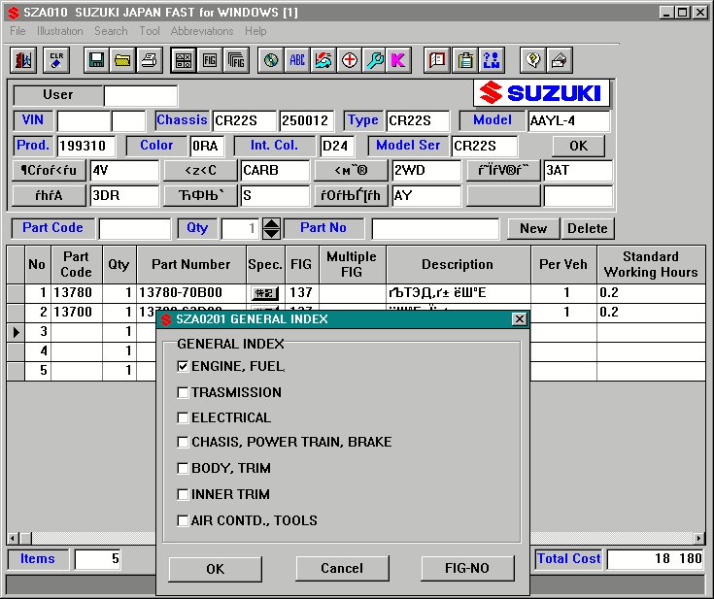Click the blue wrench tool icon
Image resolution: width=714 pixels, height=599 pixels.
coord(375,60)
